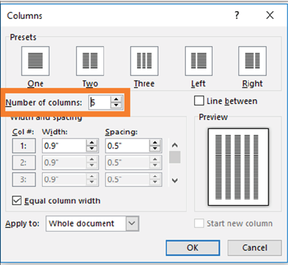Enable the Line between checkbox
Image resolution: width=288 pixels, height=265 pixels.
click(x=199, y=101)
